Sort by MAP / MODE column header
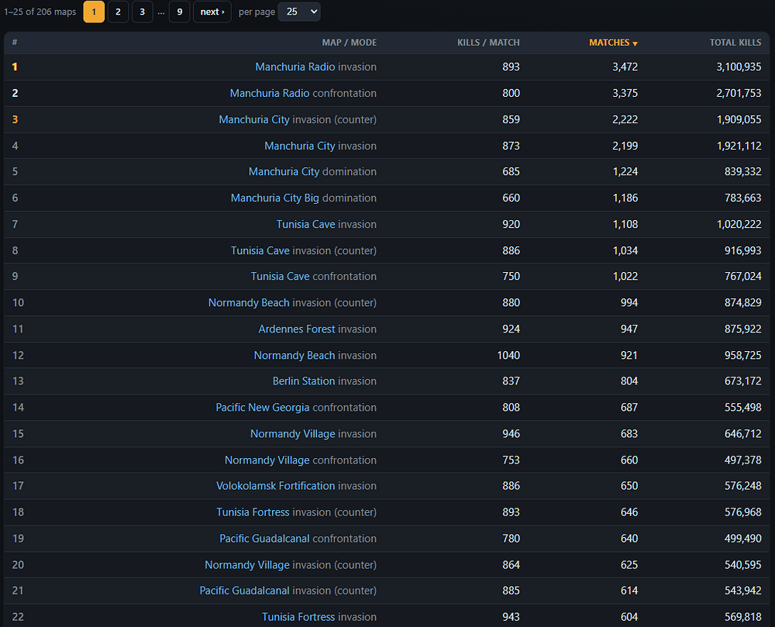The width and height of the screenshot is (775, 627). click(349, 43)
